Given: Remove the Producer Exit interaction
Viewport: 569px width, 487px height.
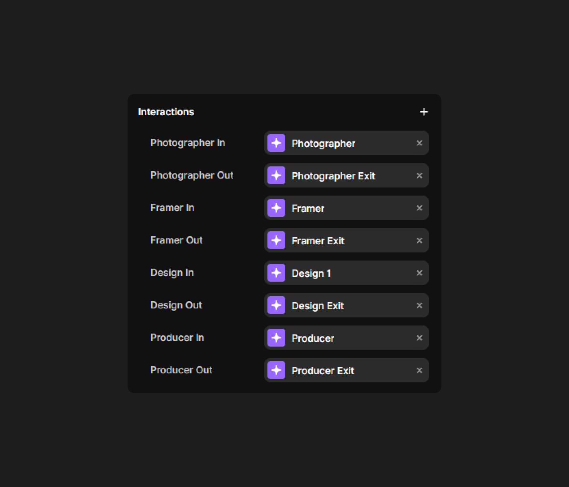Looking at the screenshot, I should 419,370.
